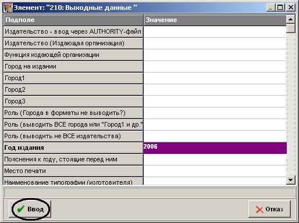The image size is (299, 223).
Task: Click the application icon in title bar
Action: click(x=8, y=8)
